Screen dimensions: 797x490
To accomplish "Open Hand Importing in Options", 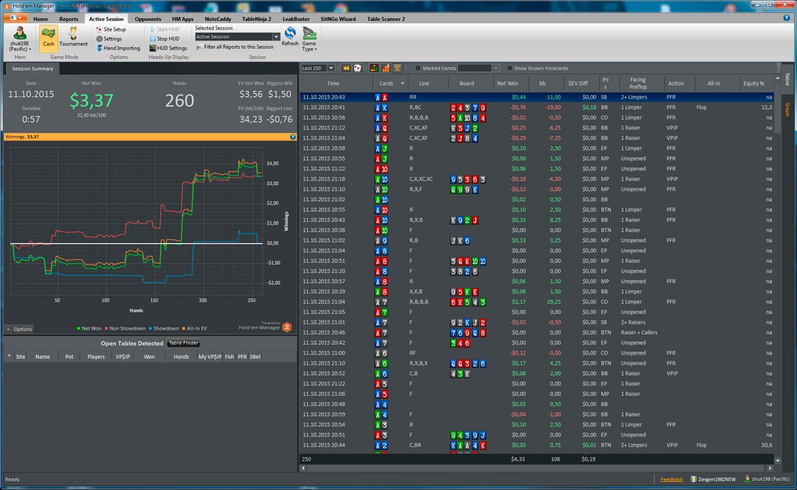I will click(118, 48).
